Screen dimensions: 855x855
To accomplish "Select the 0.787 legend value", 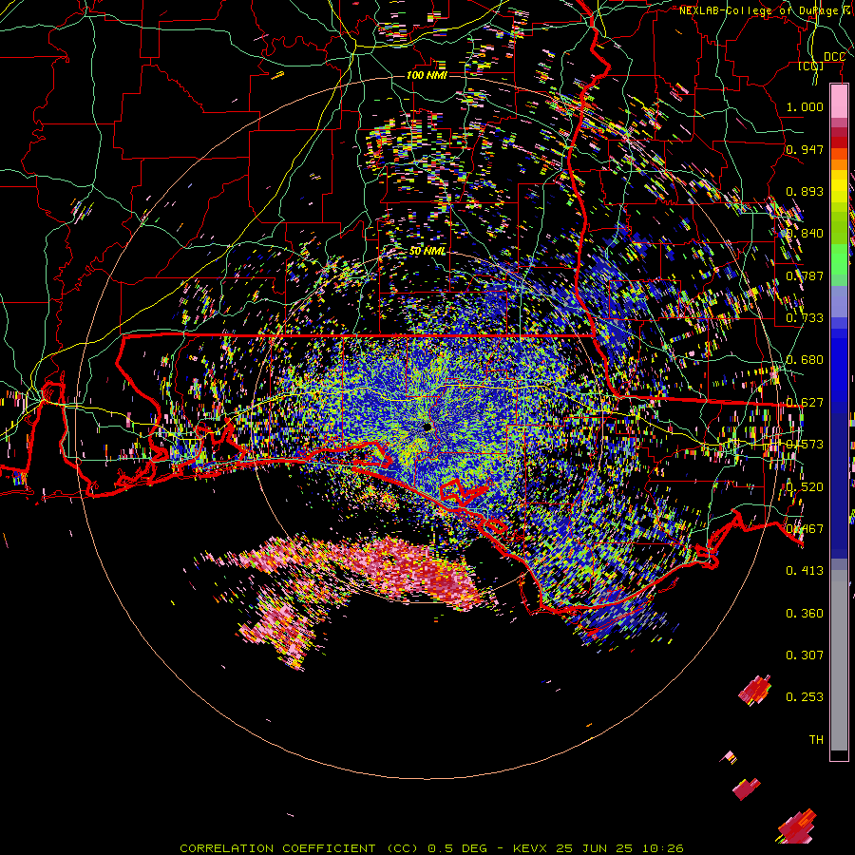I will click(805, 275).
